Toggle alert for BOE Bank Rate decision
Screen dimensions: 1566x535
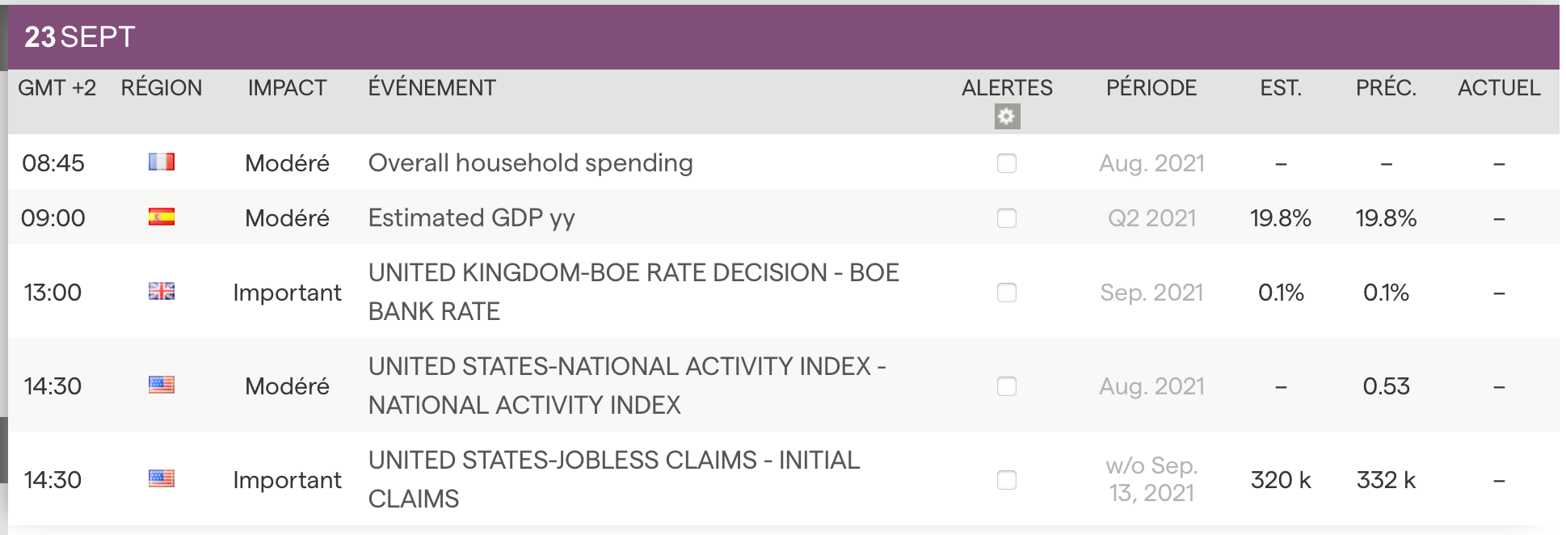coord(1007,293)
